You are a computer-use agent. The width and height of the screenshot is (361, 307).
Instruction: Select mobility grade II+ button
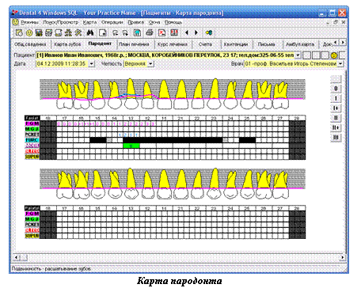point(336,127)
